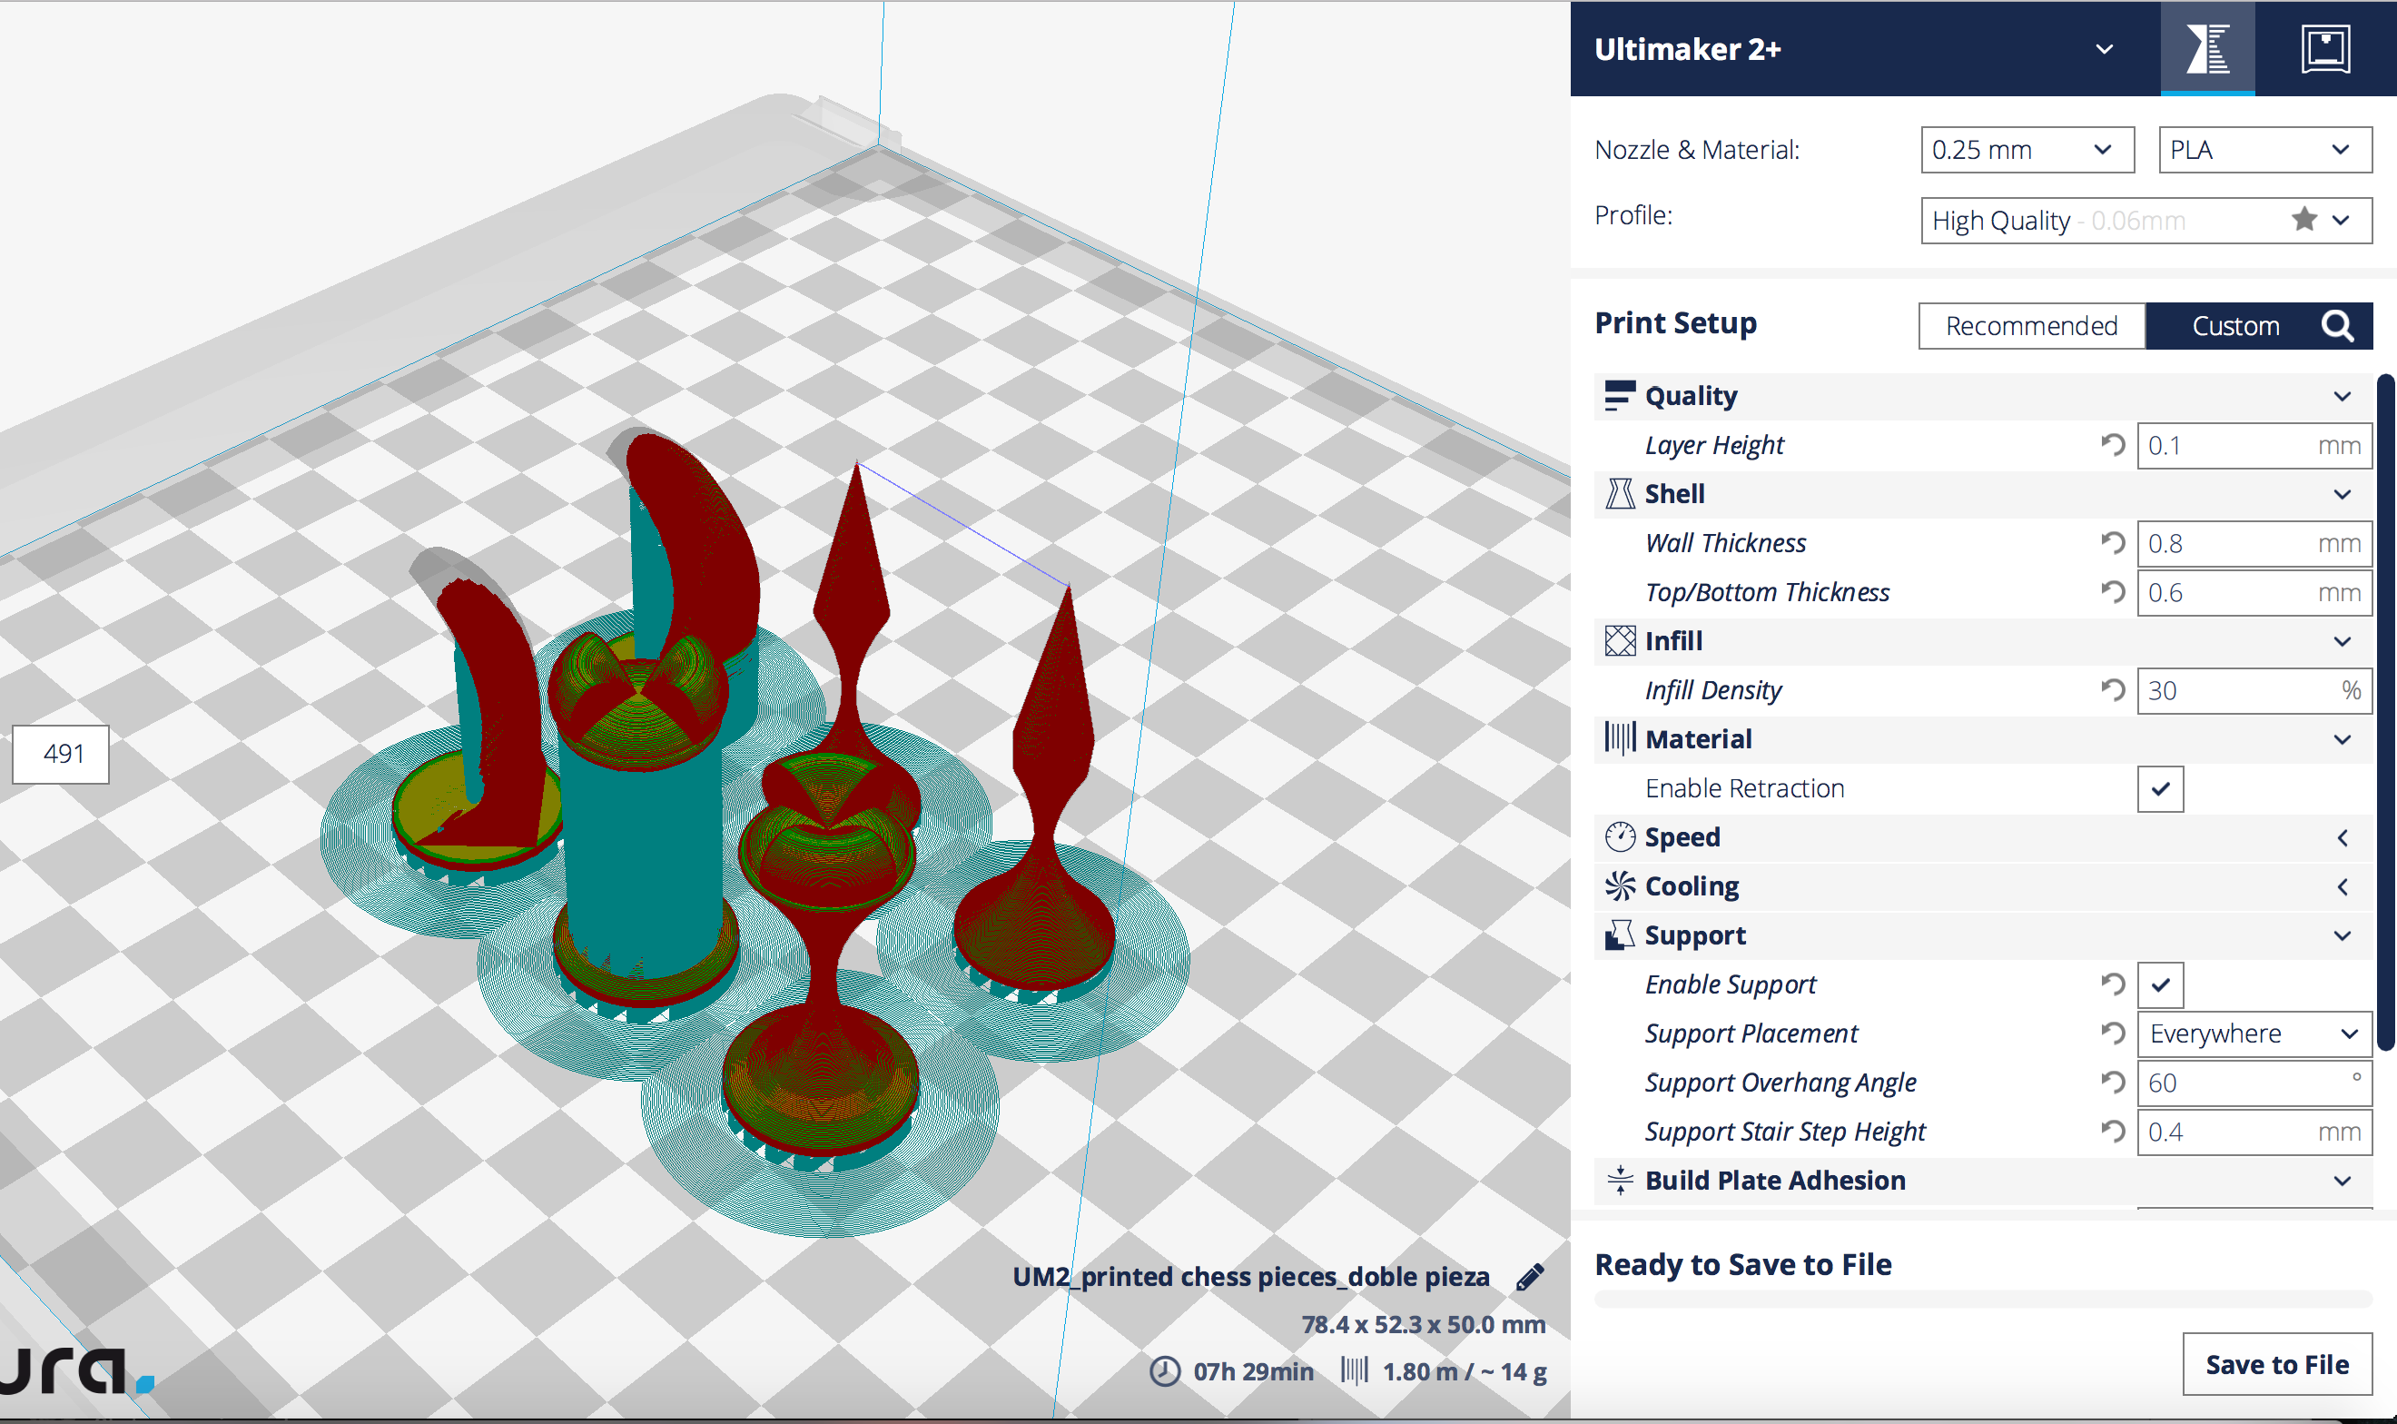Reset Support Placement with the revert arrow

click(x=2112, y=1033)
